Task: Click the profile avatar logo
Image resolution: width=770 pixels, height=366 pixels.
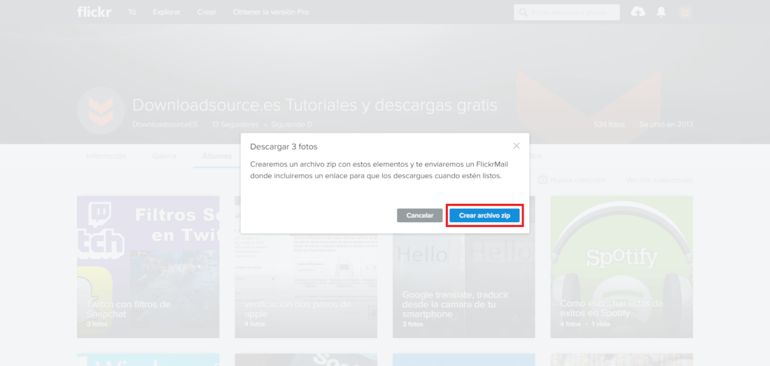Action: (x=101, y=110)
